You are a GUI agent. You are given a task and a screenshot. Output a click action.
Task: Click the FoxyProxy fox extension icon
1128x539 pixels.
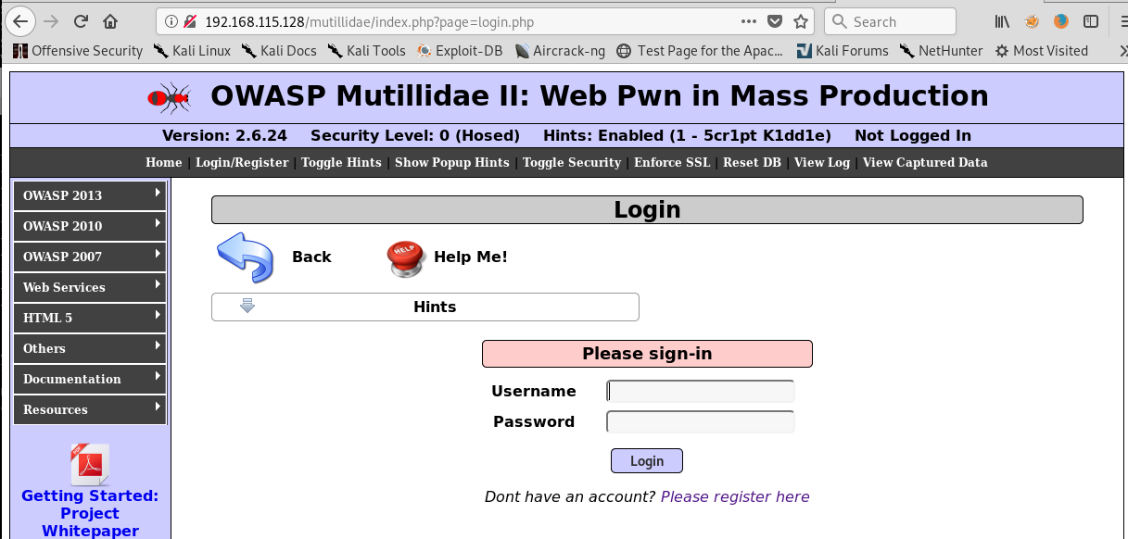coord(1032,21)
